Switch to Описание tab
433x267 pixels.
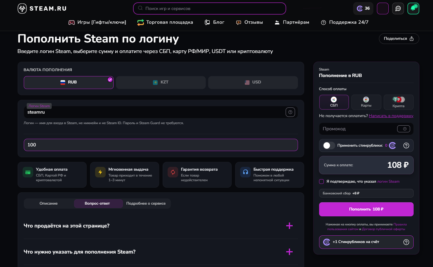pos(49,203)
